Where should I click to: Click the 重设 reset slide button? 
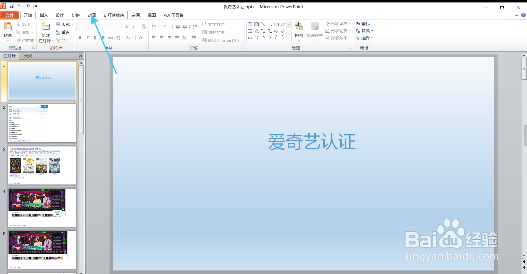pyautogui.click(x=63, y=32)
